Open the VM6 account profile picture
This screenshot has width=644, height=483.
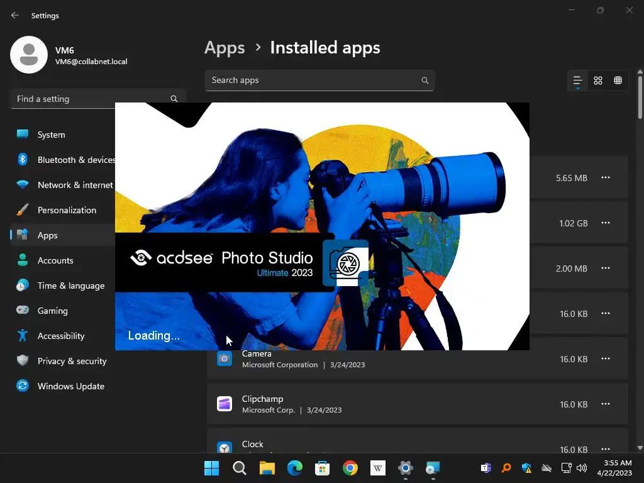(29, 55)
